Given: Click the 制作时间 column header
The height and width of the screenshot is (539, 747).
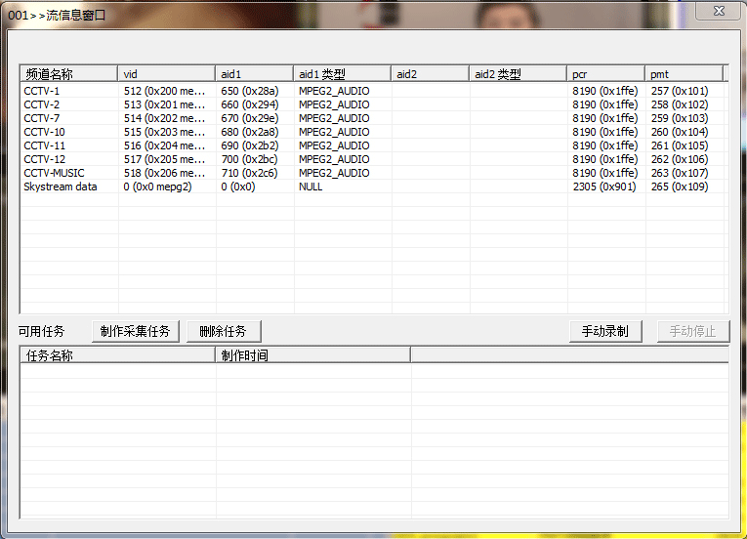Looking at the screenshot, I should [312, 355].
